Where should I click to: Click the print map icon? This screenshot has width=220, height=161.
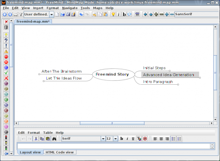point(16,14)
